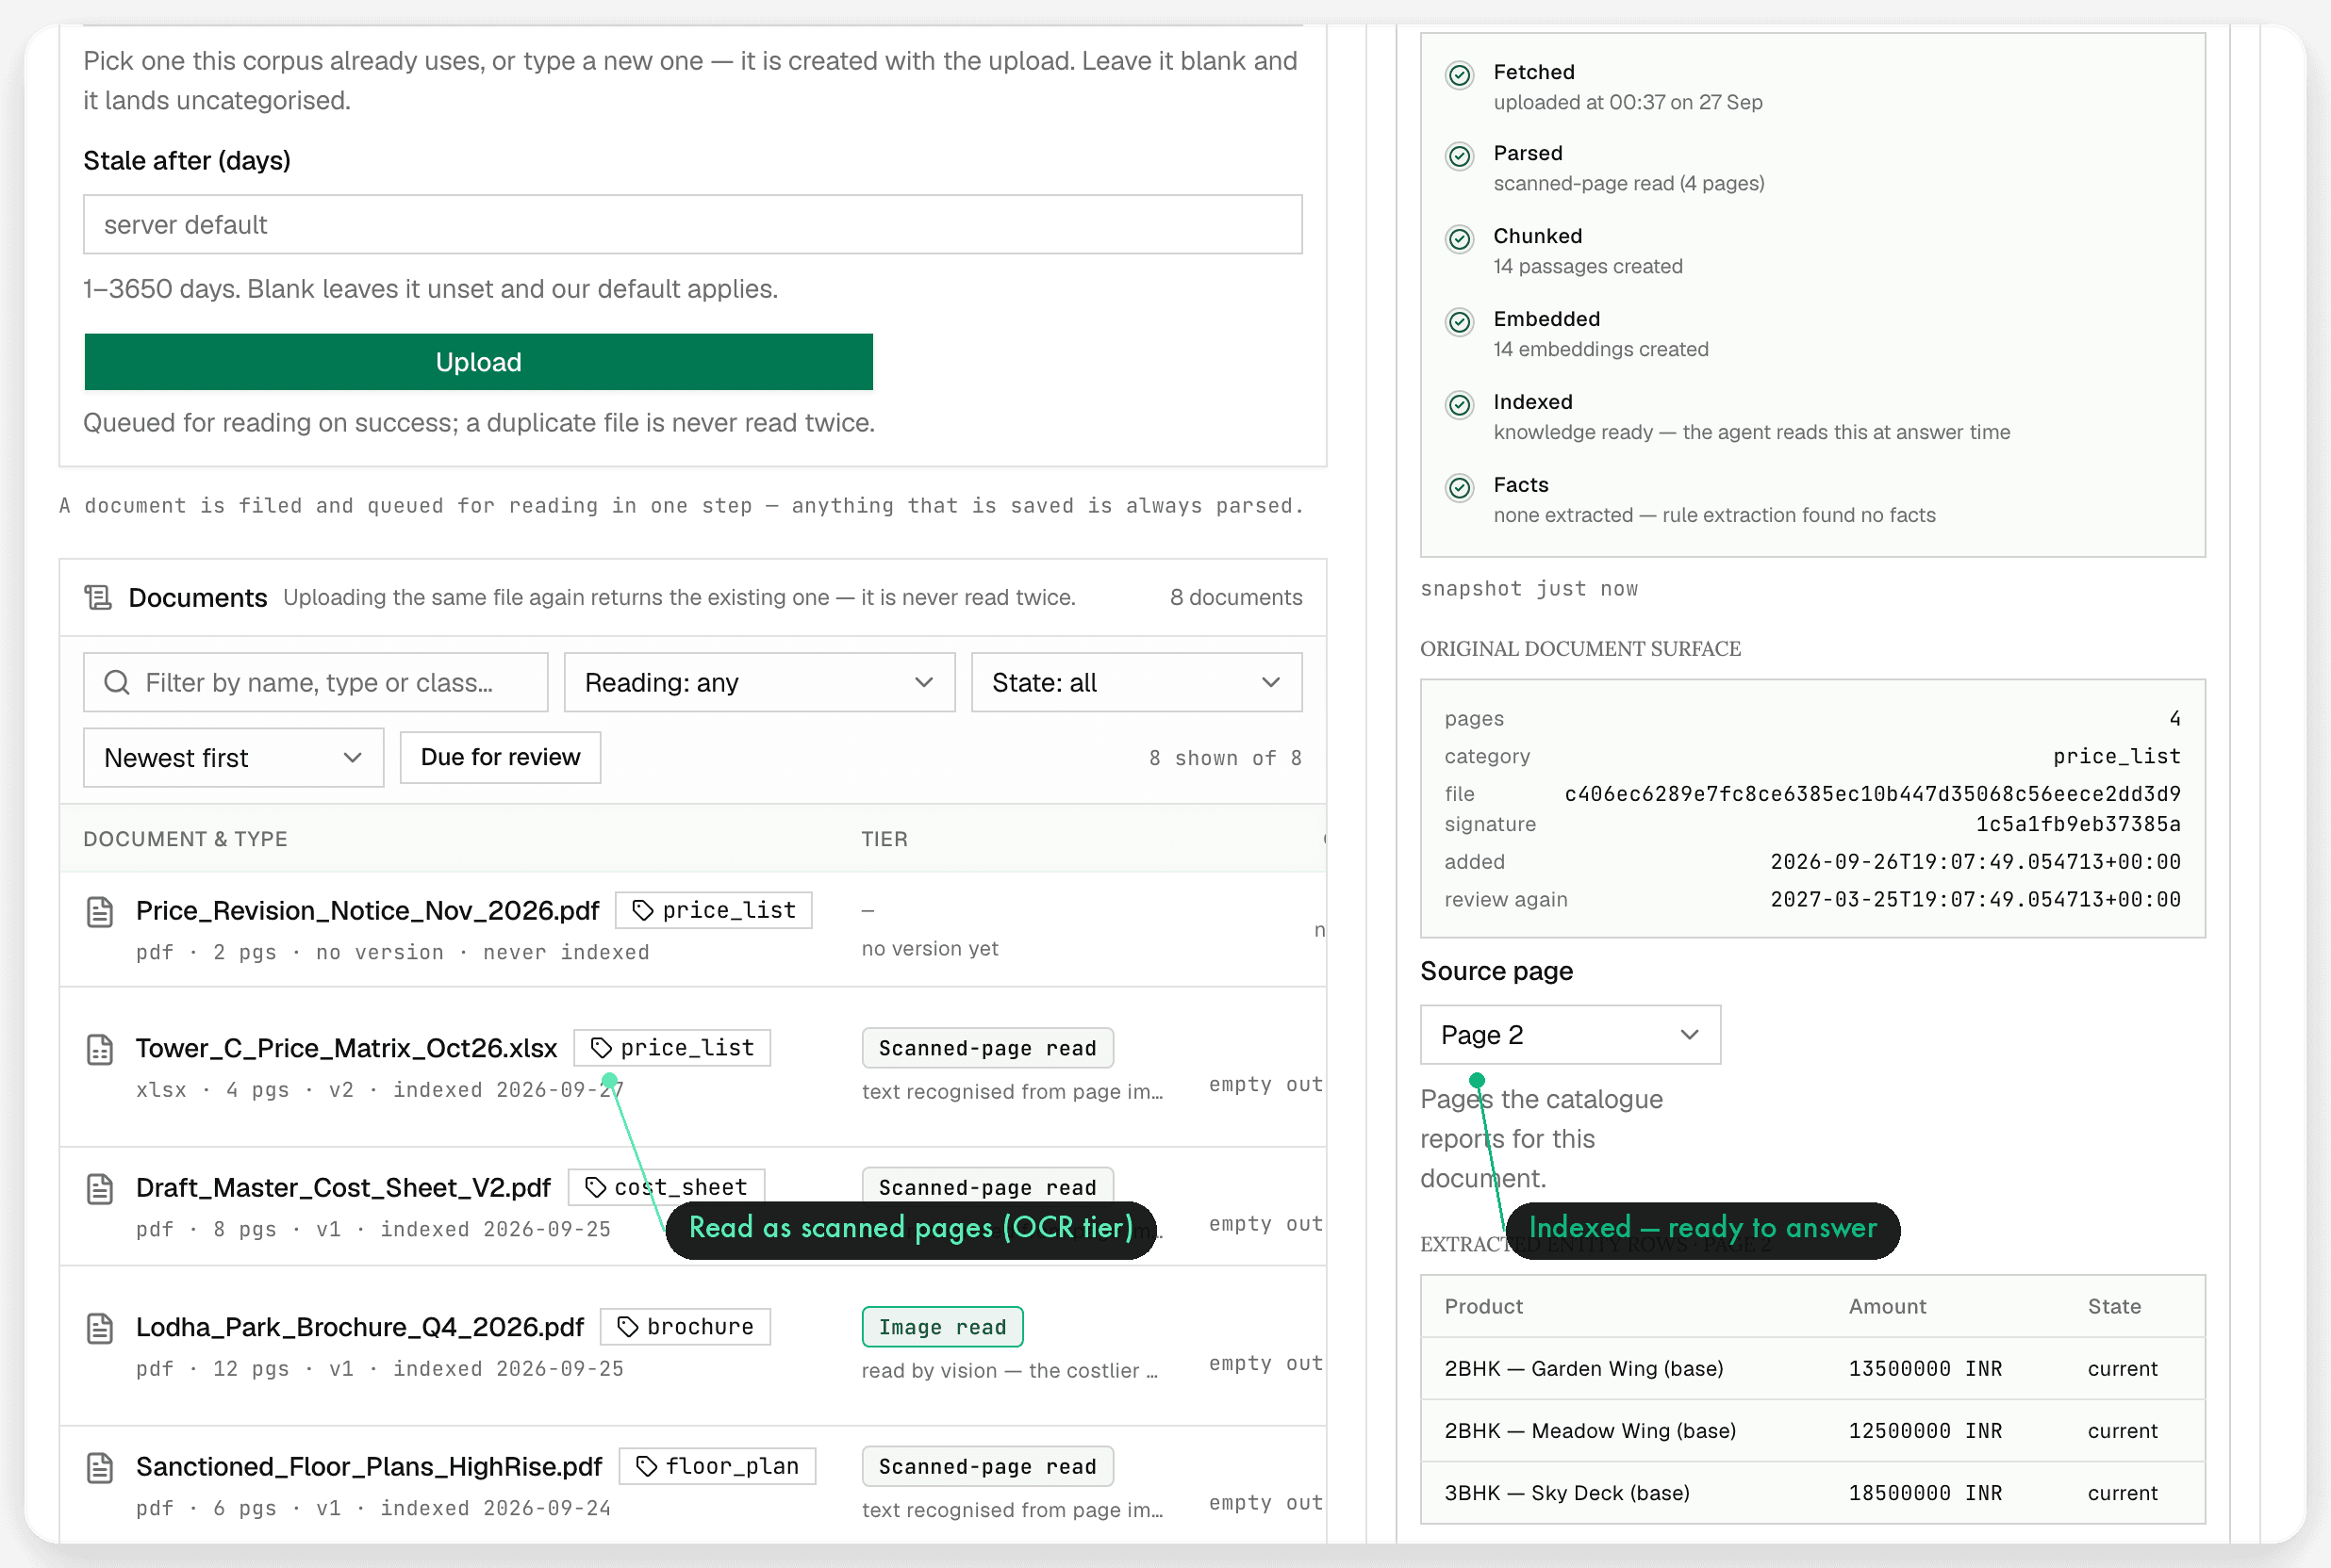
Task: Open Tower_C_Price_Matrix_Oct26.xlsx document
Action: point(346,1049)
